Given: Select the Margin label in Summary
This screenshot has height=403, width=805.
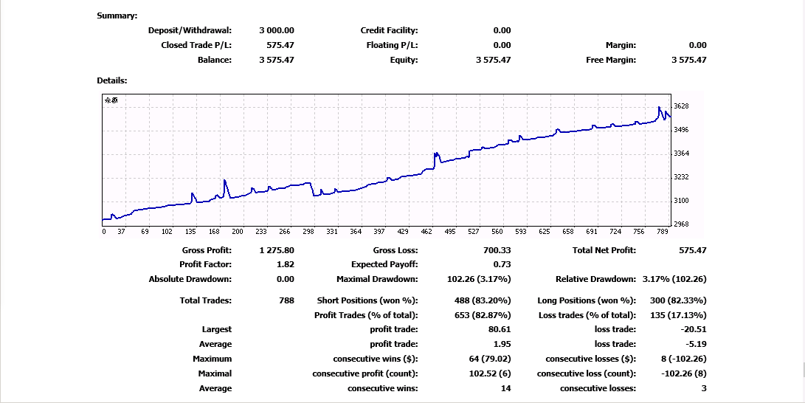Looking at the screenshot, I should 621,45.
